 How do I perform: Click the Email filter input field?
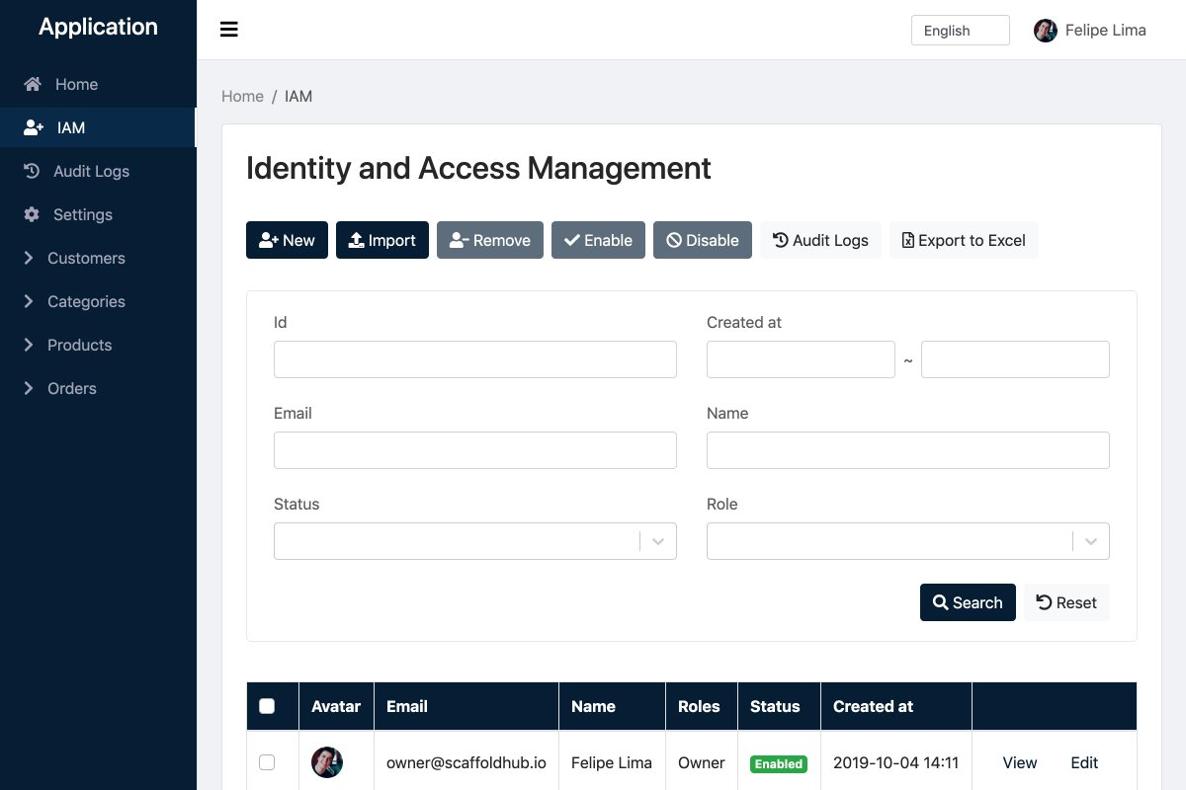tap(474, 450)
